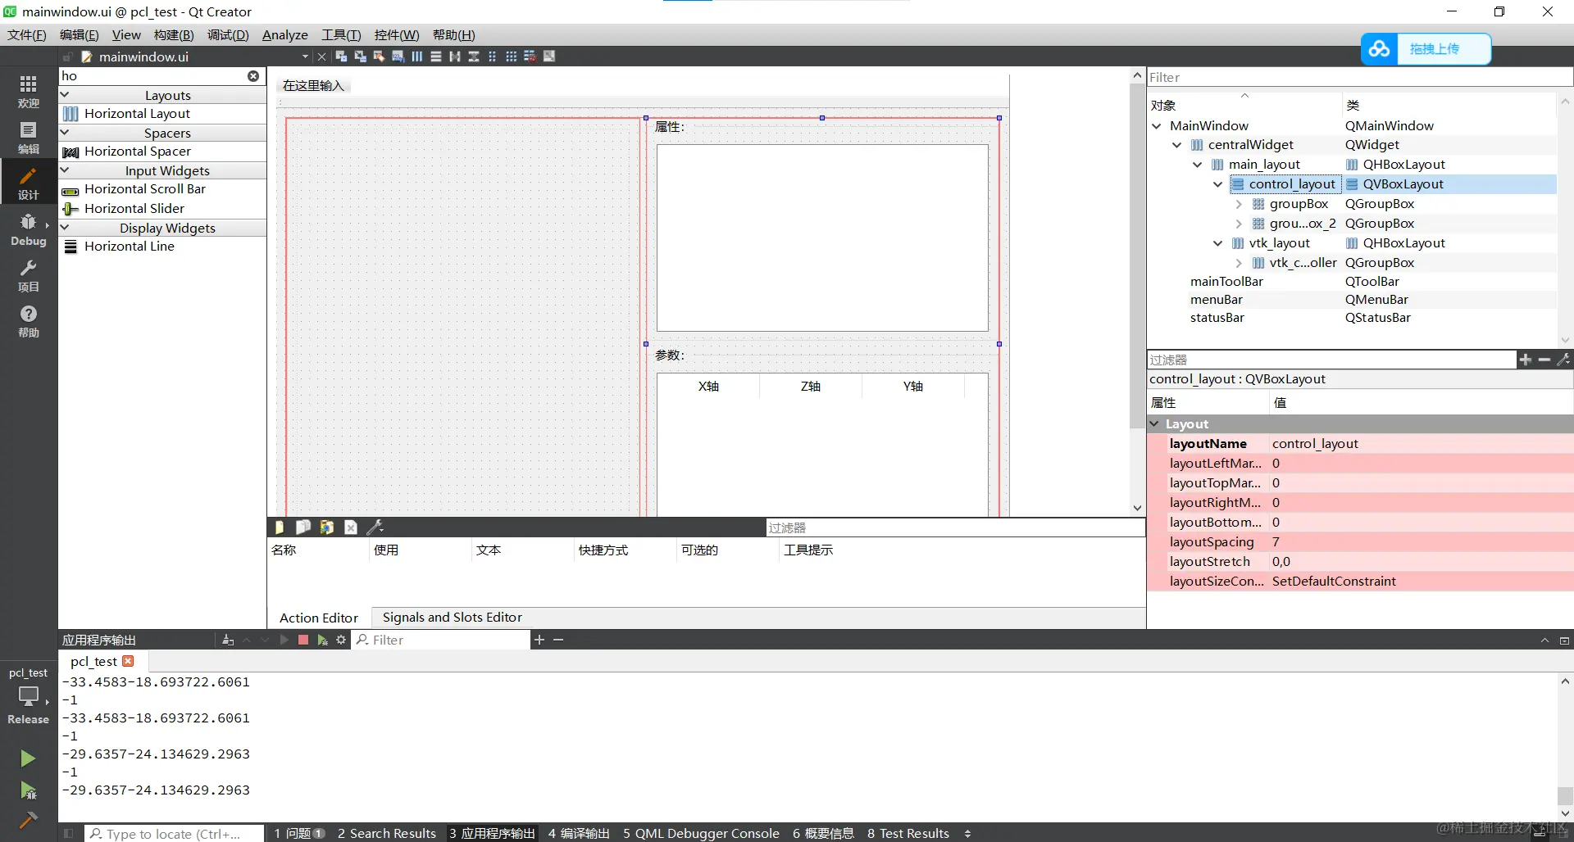Run the project with the green arrow
Screen dimensions: 1574x842
coord(28,758)
